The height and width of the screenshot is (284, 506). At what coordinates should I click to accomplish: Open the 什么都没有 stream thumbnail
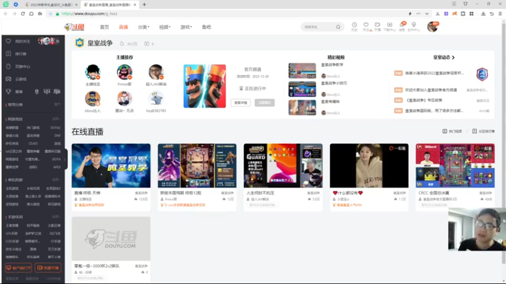[x=369, y=165]
